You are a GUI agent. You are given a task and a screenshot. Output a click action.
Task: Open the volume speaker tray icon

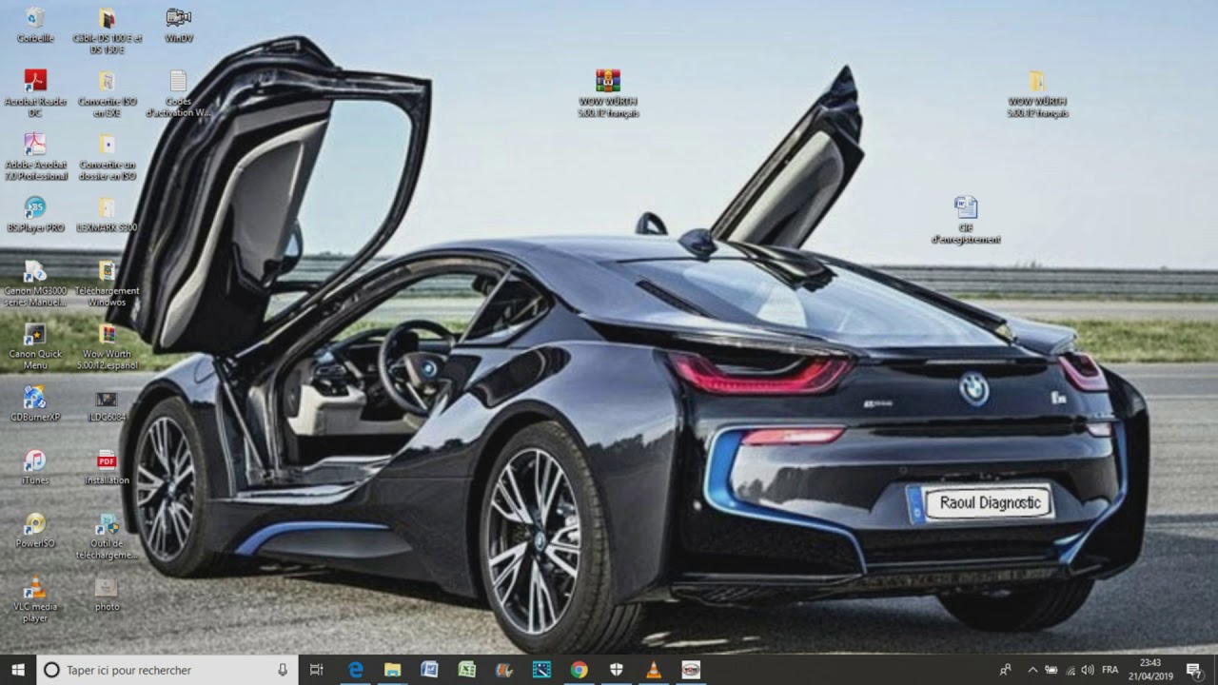1088,670
